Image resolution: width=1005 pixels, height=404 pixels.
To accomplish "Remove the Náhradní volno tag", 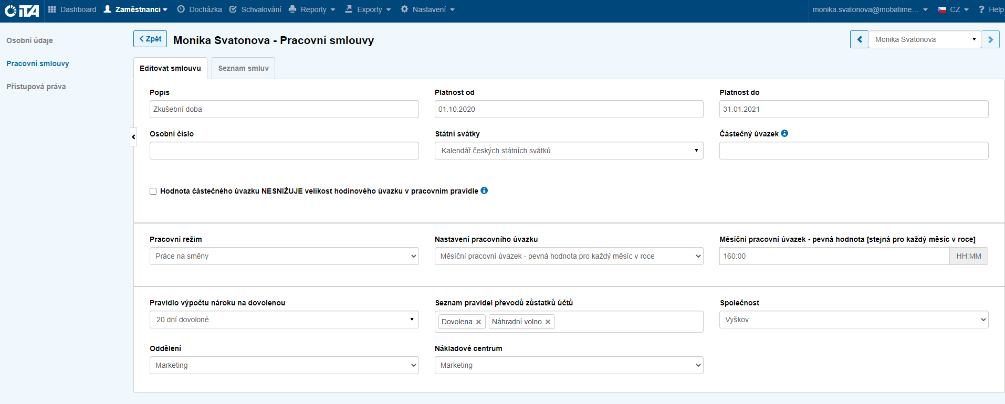I will click(548, 322).
